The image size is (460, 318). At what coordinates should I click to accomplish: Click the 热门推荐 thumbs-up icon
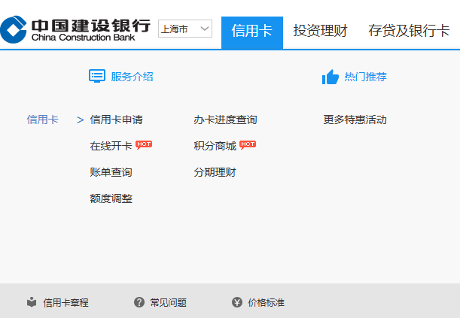330,77
